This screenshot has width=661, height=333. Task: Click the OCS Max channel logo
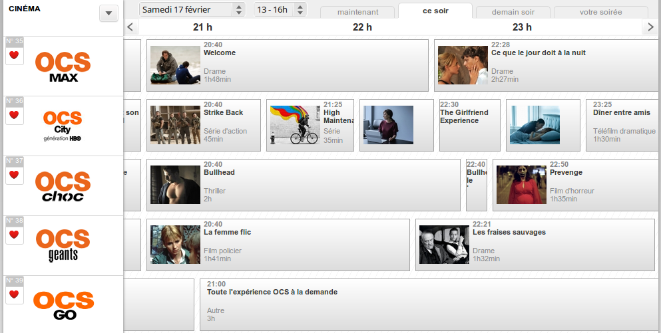(63, 66)
